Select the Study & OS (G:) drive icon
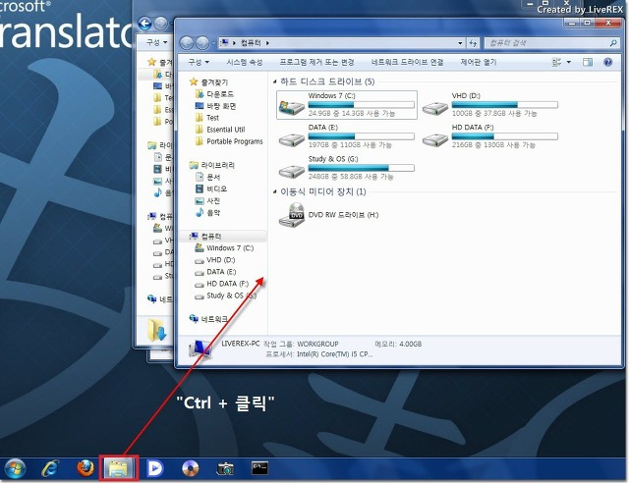Screen dimensions: 629x483 292,171
